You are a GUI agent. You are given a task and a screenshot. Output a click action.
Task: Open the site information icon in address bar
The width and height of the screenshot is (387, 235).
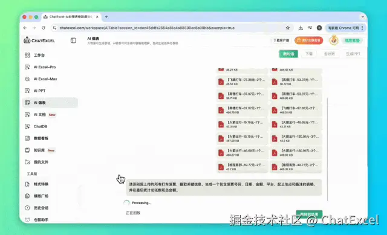point(54,28)
